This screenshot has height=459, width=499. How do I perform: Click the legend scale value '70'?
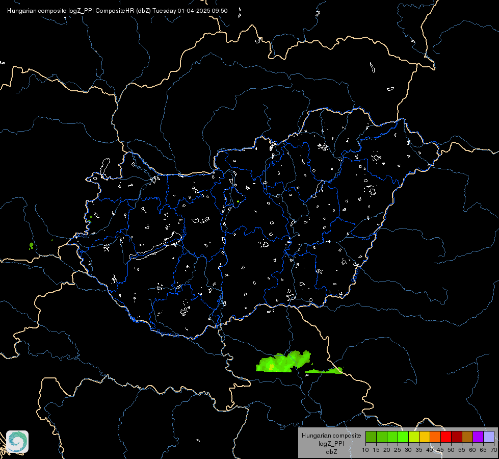point(494,450)
